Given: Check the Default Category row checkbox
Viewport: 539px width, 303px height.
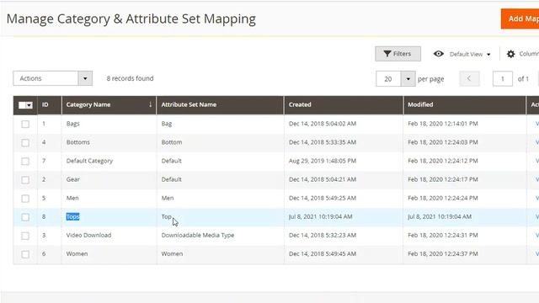Looking at the screenshot, I should tap(25, 161).
